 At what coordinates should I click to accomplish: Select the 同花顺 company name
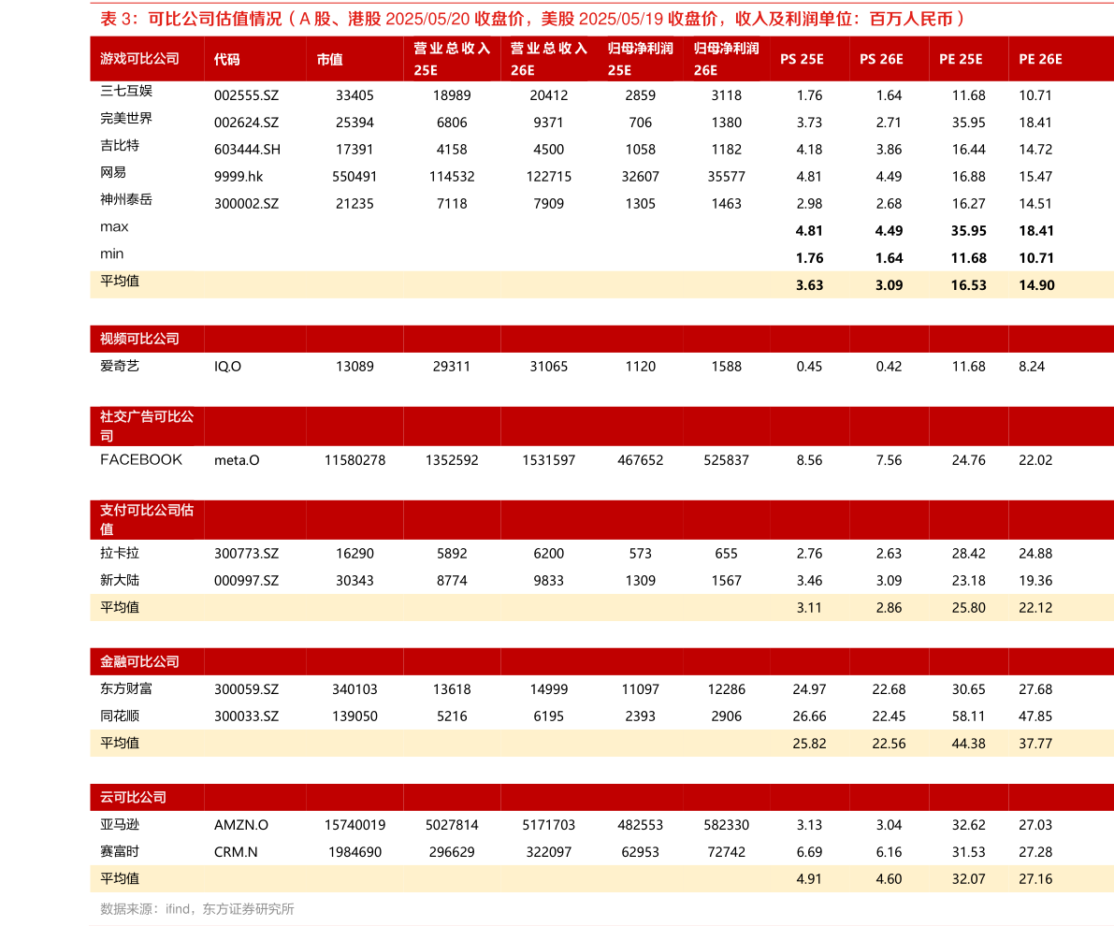tap(120, 716)
